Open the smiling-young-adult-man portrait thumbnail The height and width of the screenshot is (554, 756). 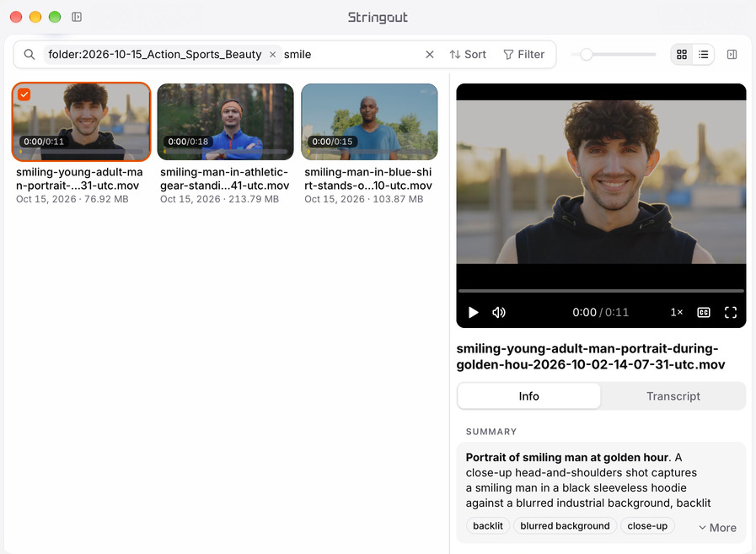pyautogui.click(x=82, y=121)
